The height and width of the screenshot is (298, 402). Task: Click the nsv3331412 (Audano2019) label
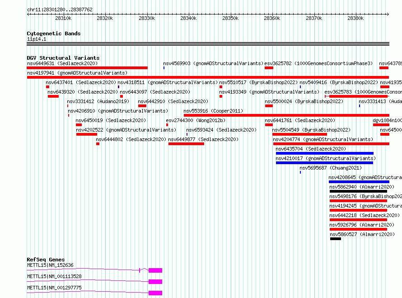pyautogui.click(x=98, y=101)
